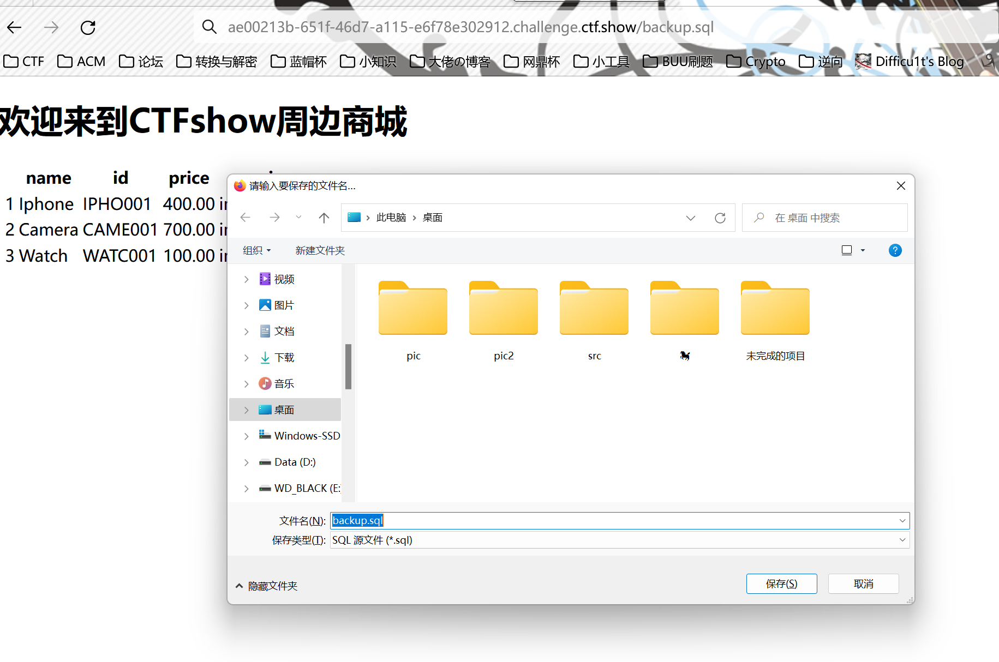Open the 组织 menu
The height and width of the screenshot is (662, 999).
tap(256, 250)
